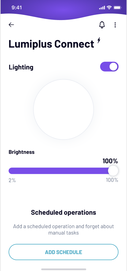Image resolution: width=127 pixels, height=271 pixels.
Task: Go back using the left arrow
Action: click(x=11, y=25)
